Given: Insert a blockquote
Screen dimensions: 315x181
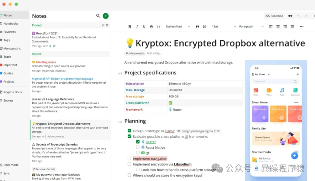Looking at the screenshot, I should coord(197,27).
